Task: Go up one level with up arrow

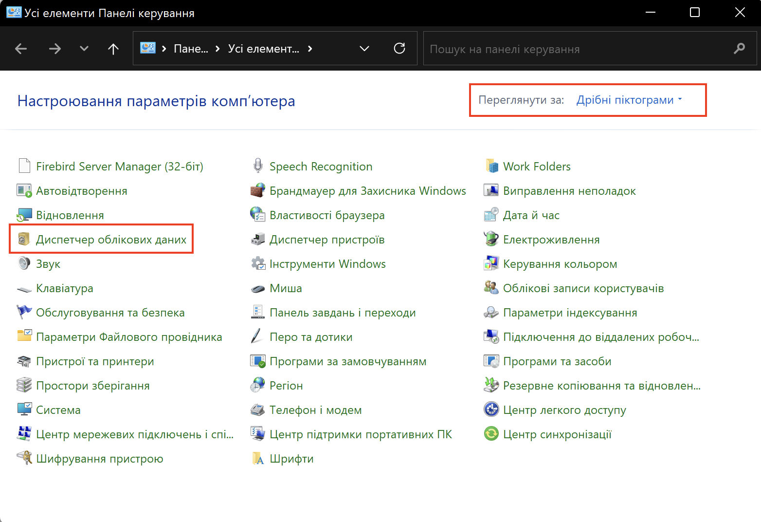Action: [113, 48]
